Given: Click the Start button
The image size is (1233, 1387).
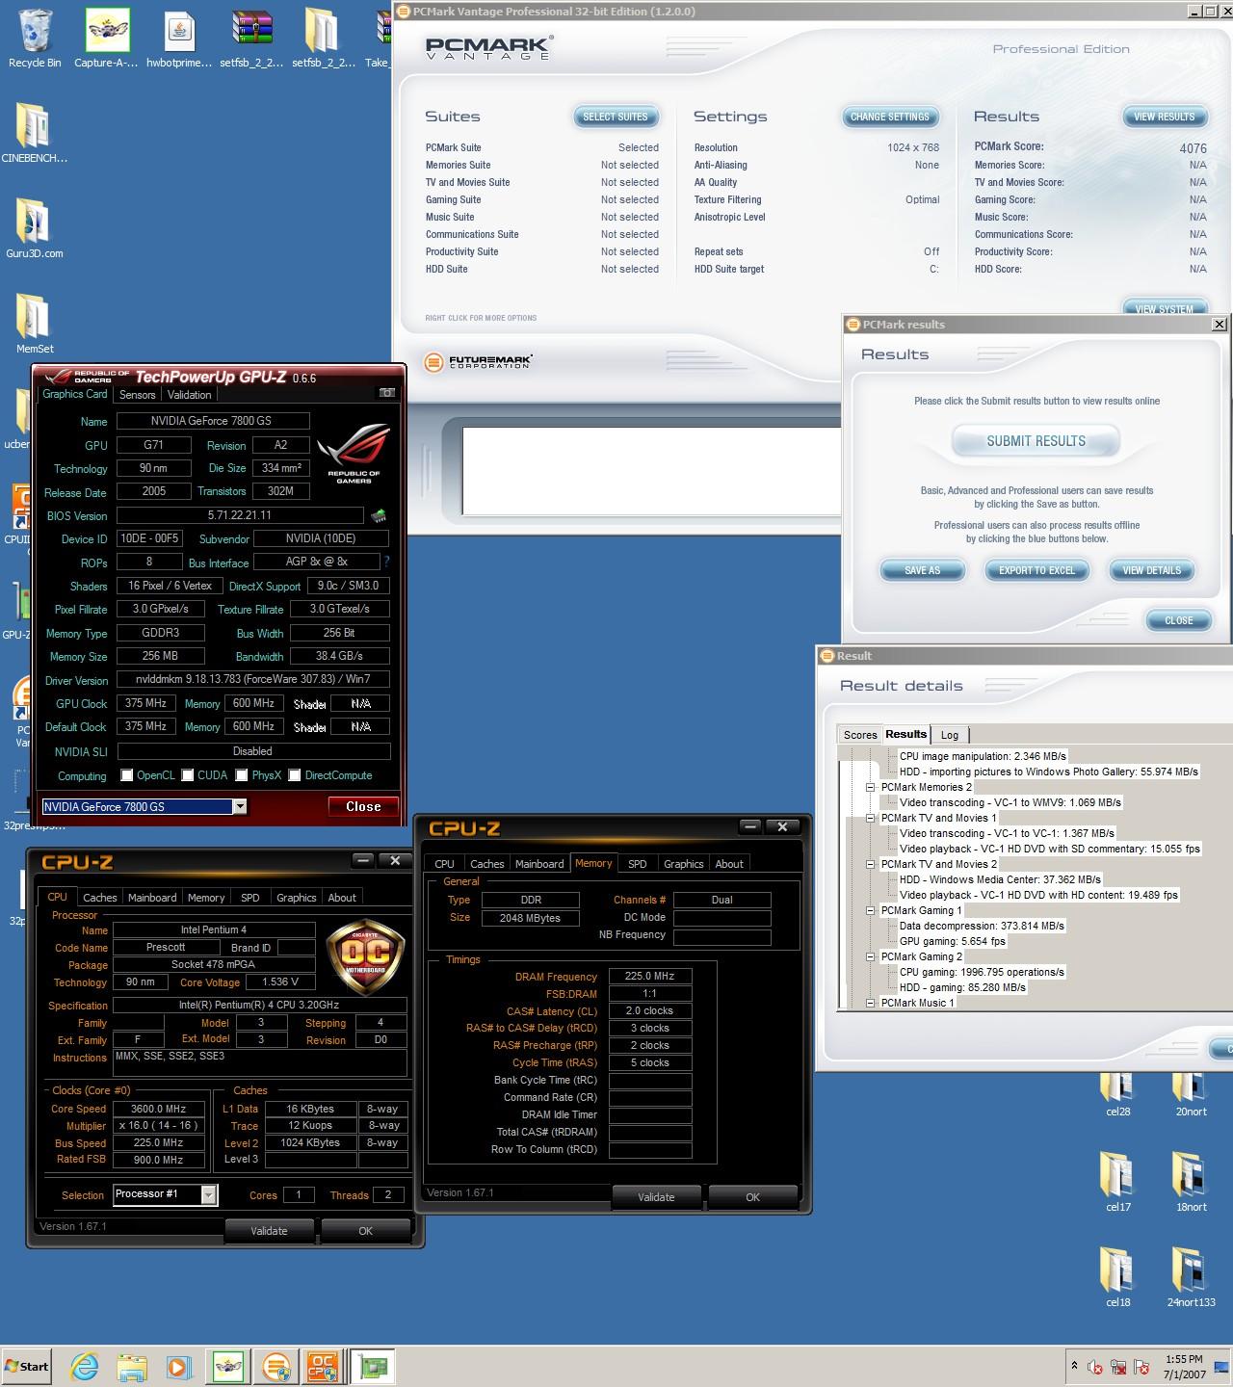Looking at the screenshot, I should [x=27, y=1366].
